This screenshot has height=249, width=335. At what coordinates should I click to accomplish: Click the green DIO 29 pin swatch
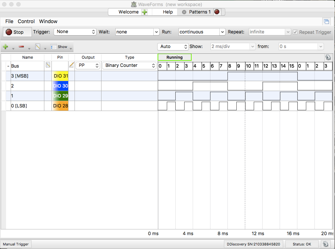coord(60,96)
